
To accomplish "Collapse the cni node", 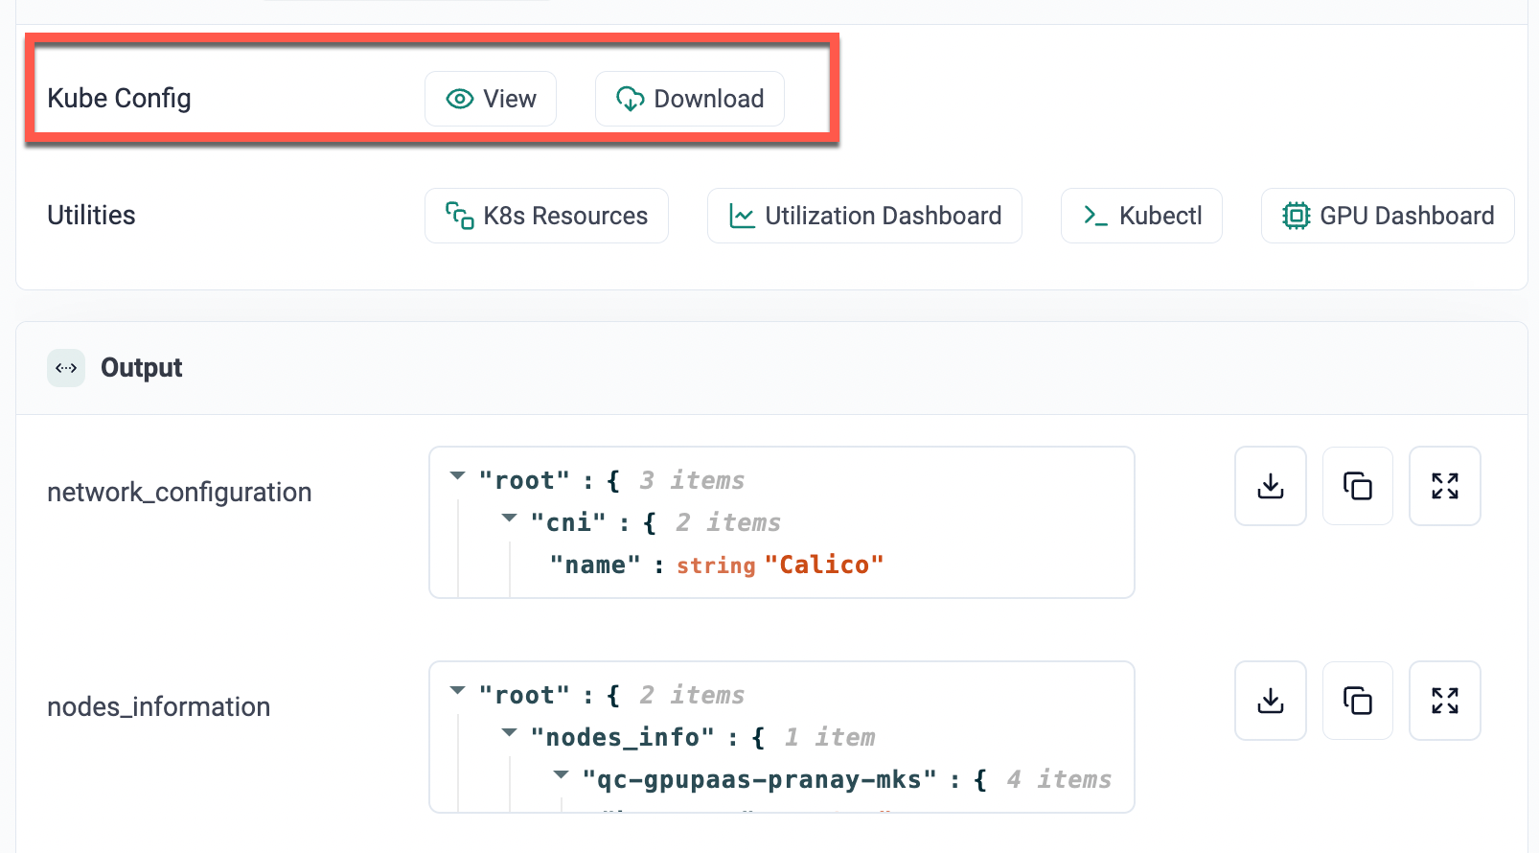I will click(x=510, y=519).
